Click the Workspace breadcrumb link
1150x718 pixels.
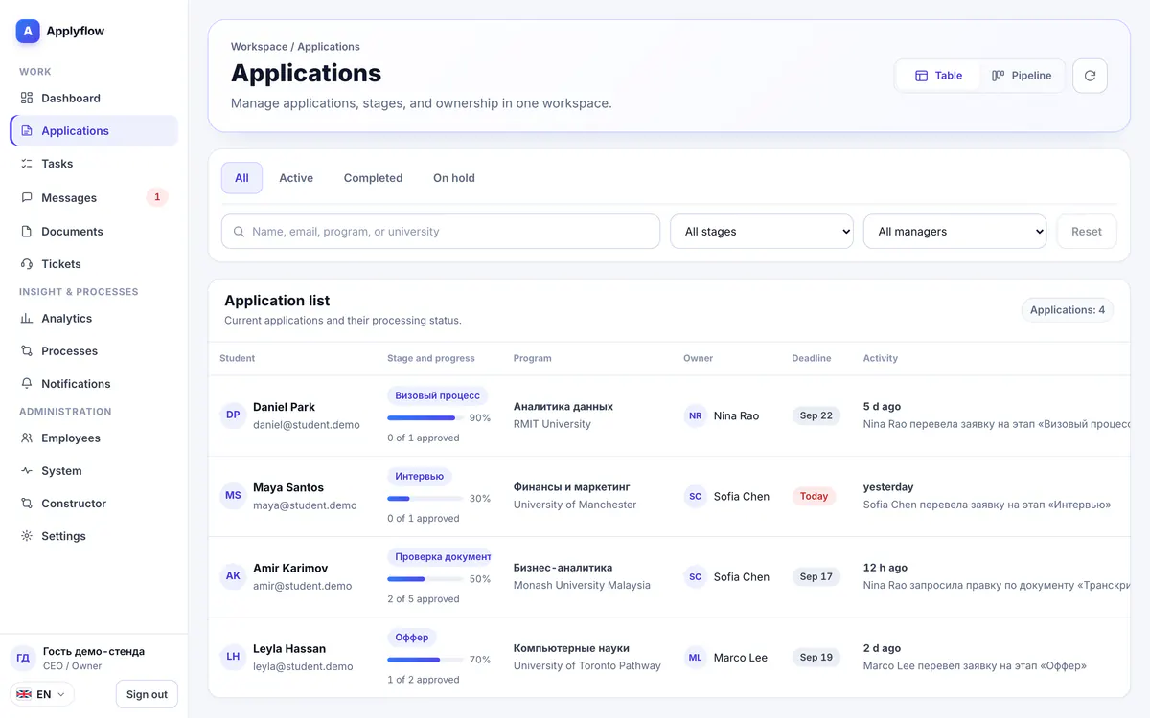tap(259, 47)
